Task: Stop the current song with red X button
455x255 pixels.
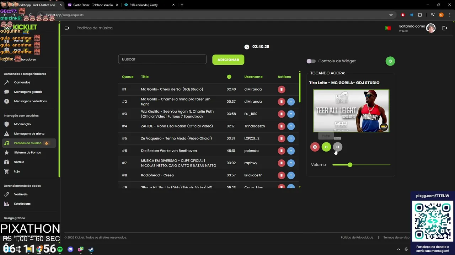Action: click(x=315, y=147)
